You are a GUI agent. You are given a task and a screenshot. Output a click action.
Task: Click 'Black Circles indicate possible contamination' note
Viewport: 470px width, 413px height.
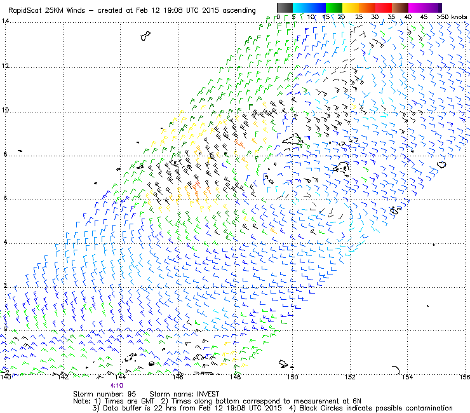[376, 408]
